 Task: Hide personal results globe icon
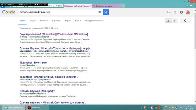175,20
